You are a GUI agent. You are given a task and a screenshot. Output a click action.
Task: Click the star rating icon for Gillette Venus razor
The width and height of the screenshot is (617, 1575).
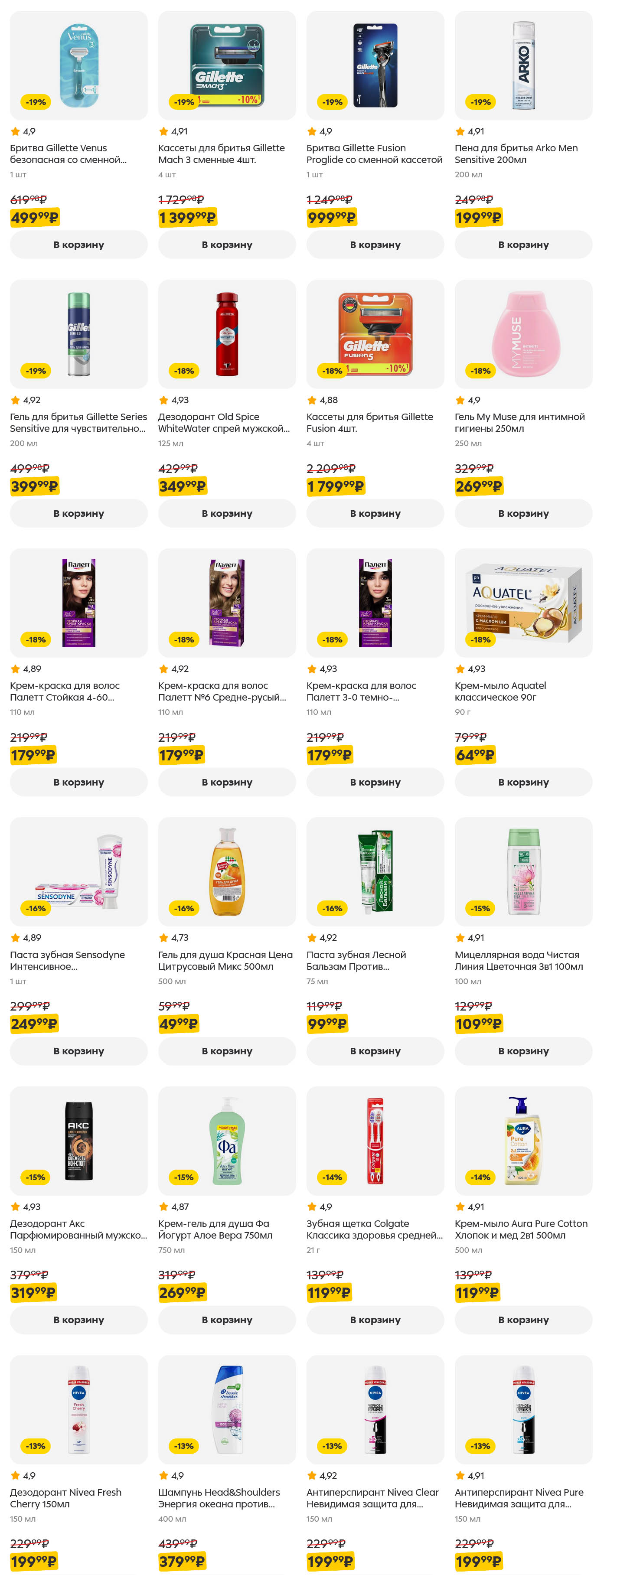pyautogui.click(x=15, y=131)
